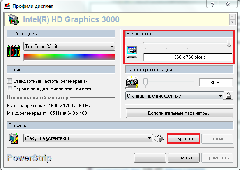Viewport: 240px width, 170px height.
Task: Click the profiles monitor icon with pencil
Action: [x=14, y=138]
